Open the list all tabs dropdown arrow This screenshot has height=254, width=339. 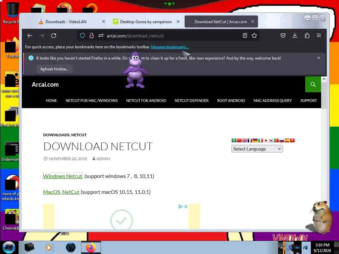click(x=284, y=21)
